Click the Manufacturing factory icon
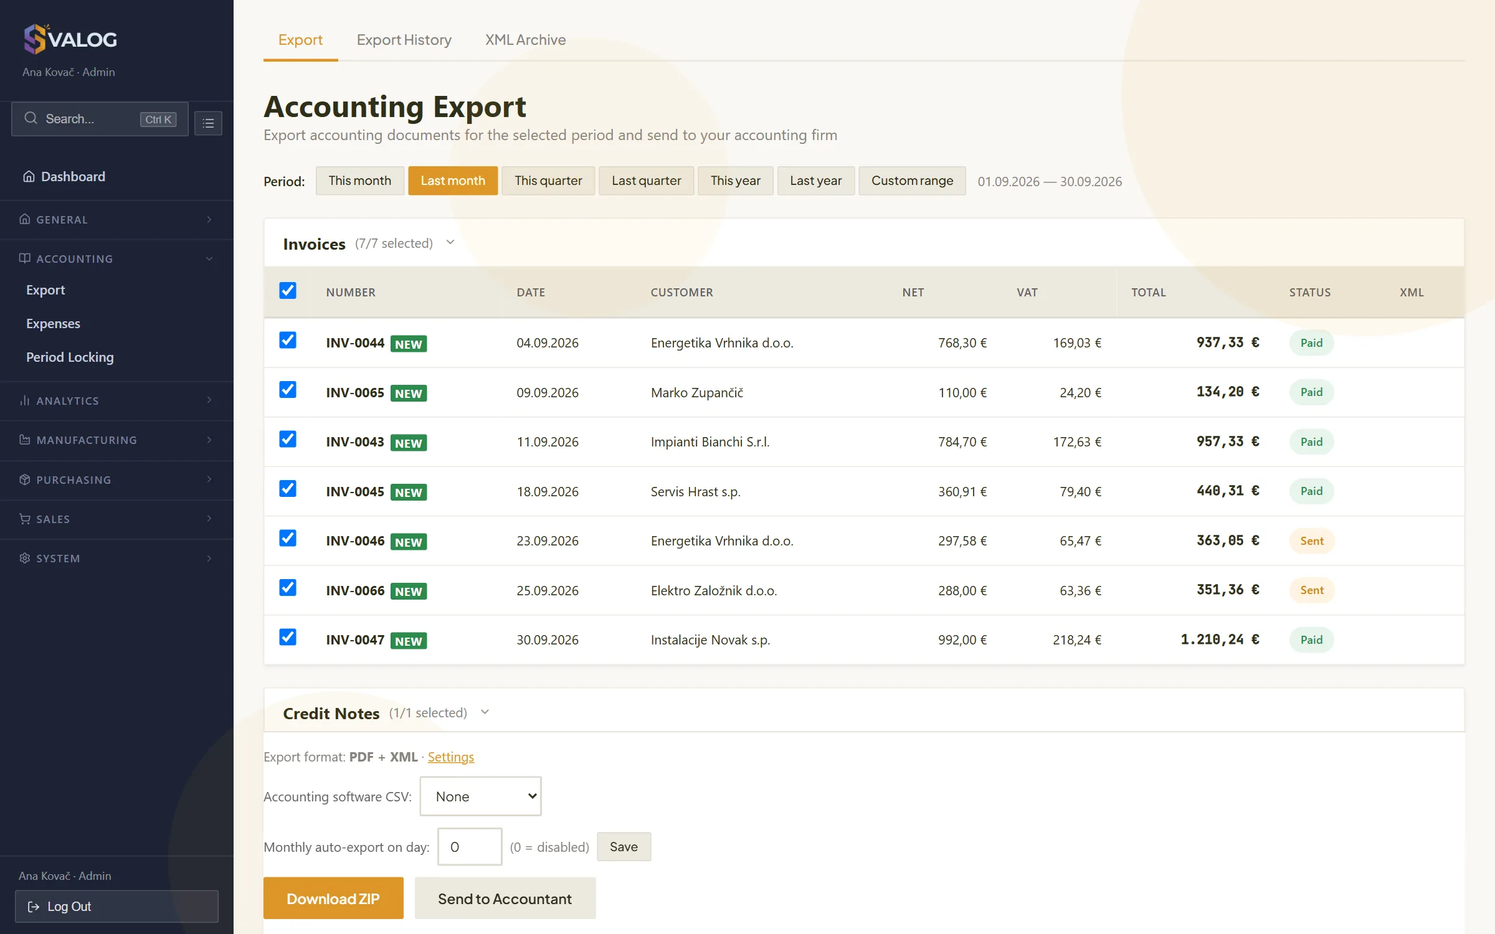This screenshot has height=934, width=1495. point(25,440)
